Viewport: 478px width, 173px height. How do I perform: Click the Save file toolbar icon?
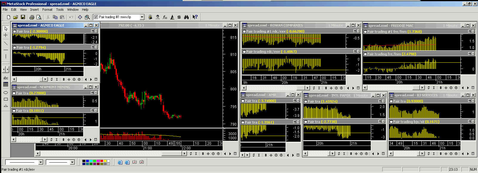tap(23, 17)
